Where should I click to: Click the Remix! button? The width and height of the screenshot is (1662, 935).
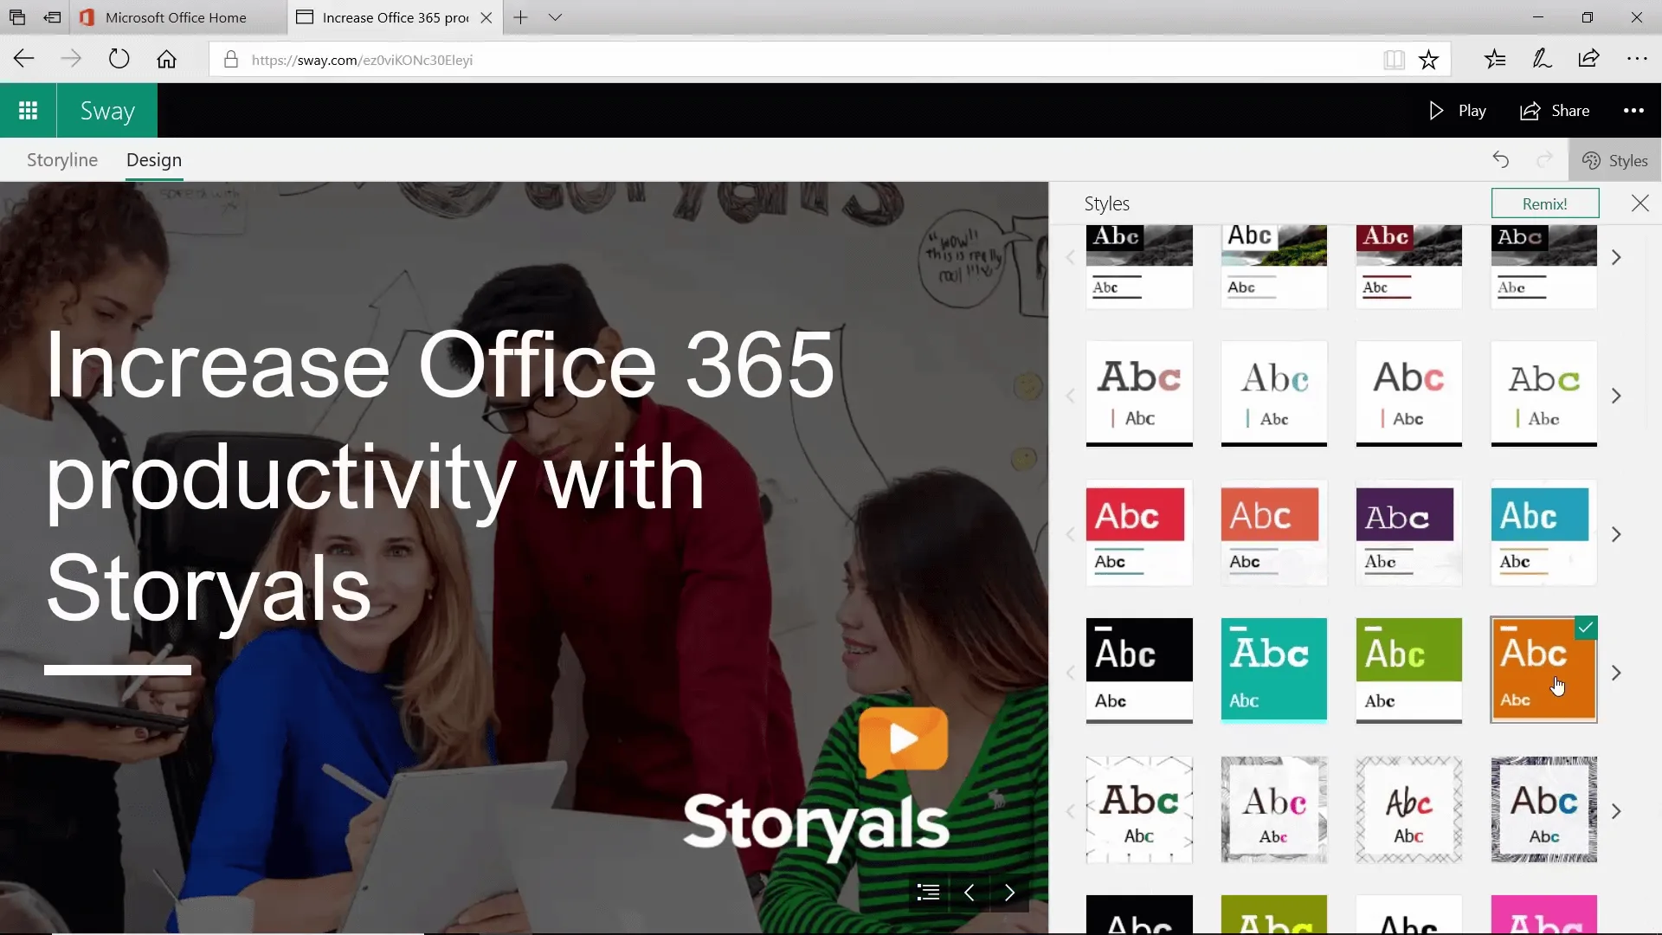(1545, 203)
